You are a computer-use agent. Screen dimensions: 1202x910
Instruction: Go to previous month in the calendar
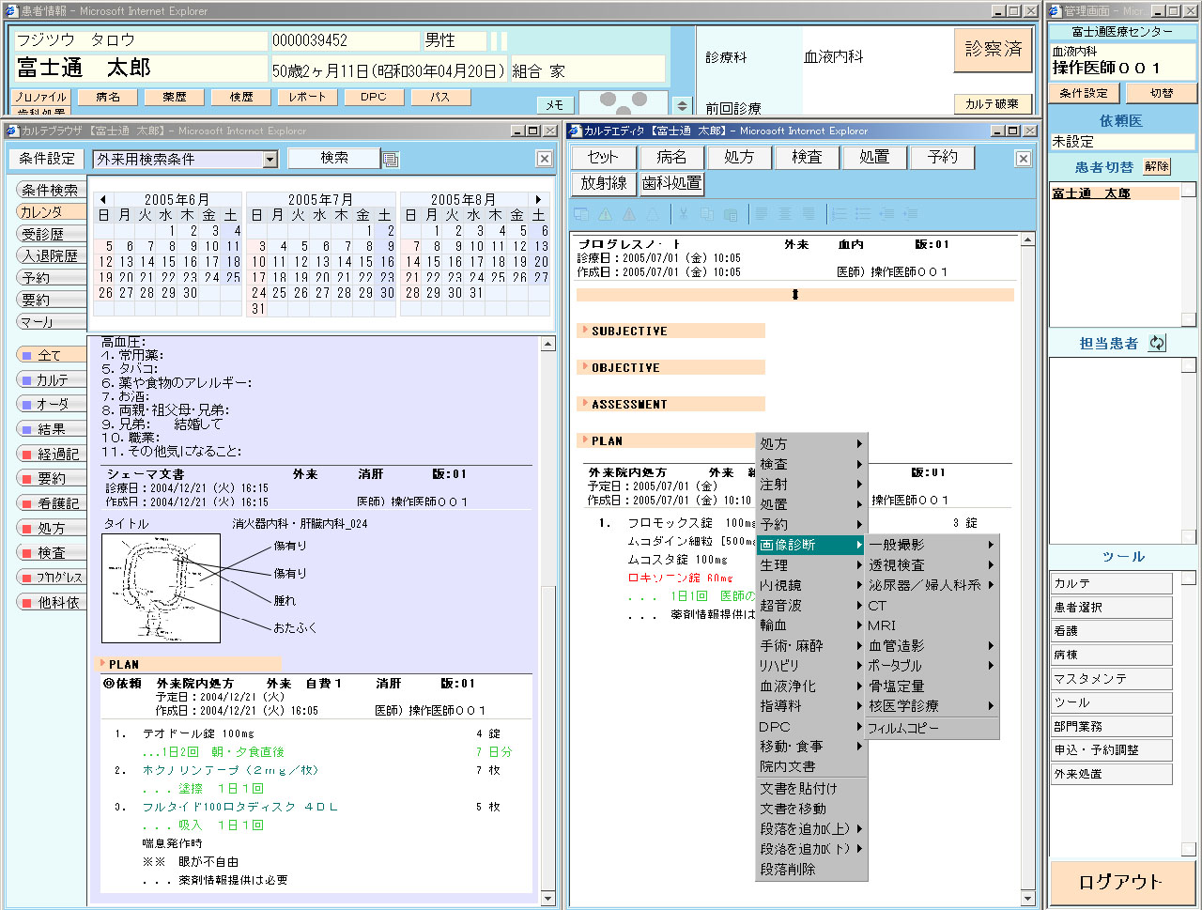click(102, 199)
